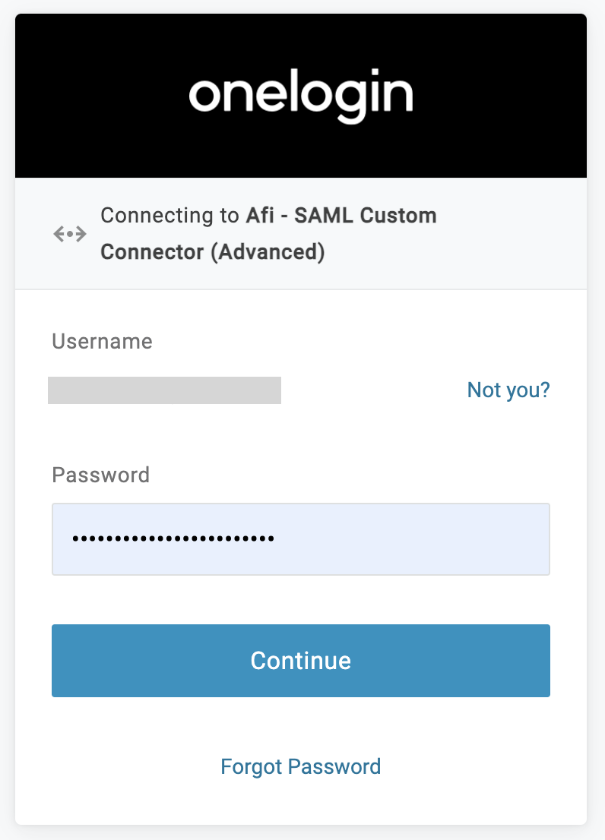Click white space below Forgot Password

[300, 804]
